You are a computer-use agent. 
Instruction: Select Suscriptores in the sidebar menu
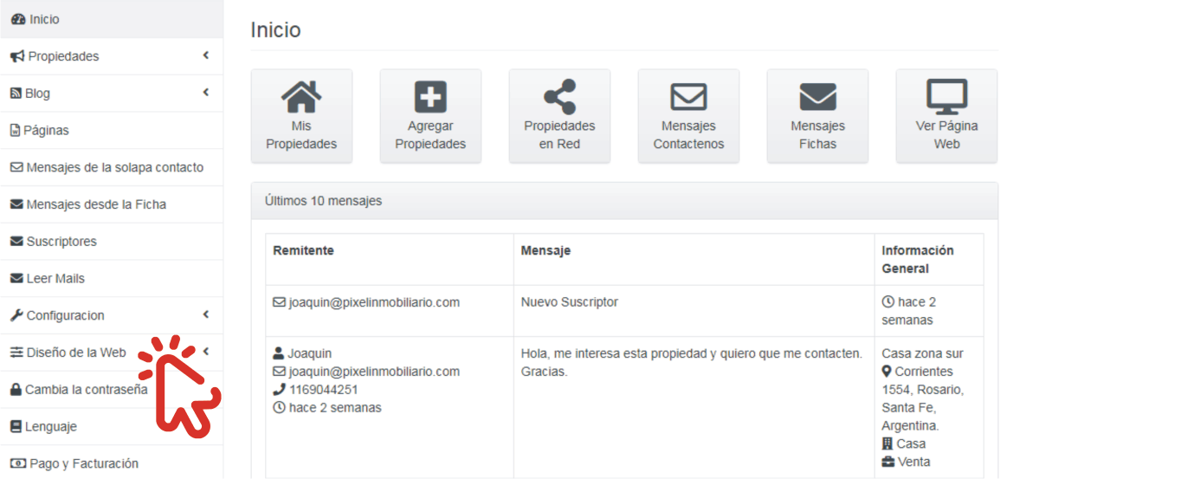point(61,242)
